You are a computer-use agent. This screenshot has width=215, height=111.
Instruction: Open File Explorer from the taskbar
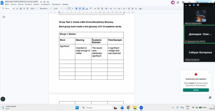(x=135, y=108)
